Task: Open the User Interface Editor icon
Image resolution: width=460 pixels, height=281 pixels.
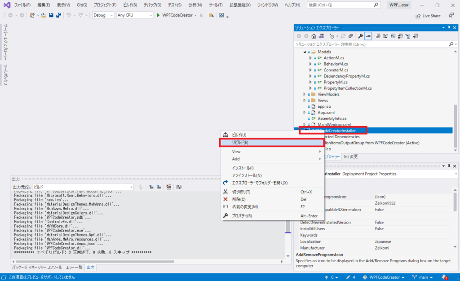Action: click(400, 36)
